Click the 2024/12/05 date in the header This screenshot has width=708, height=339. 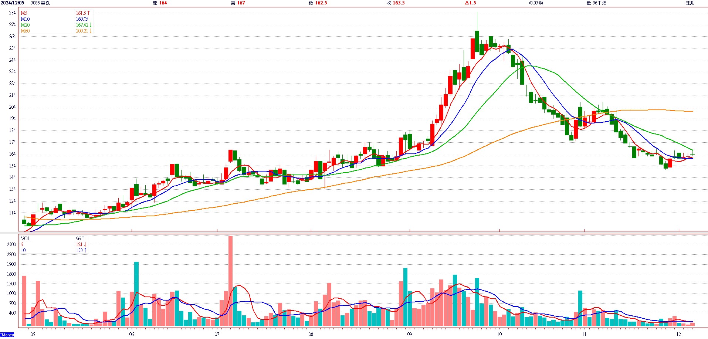[13, 3]
